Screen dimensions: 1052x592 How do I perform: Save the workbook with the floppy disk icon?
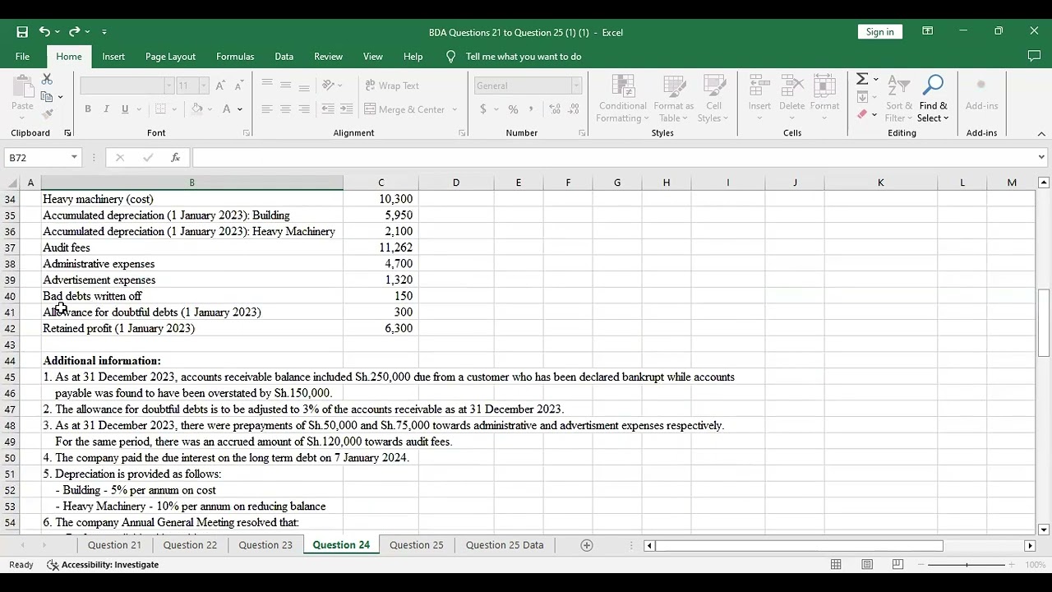click(22, 32)
